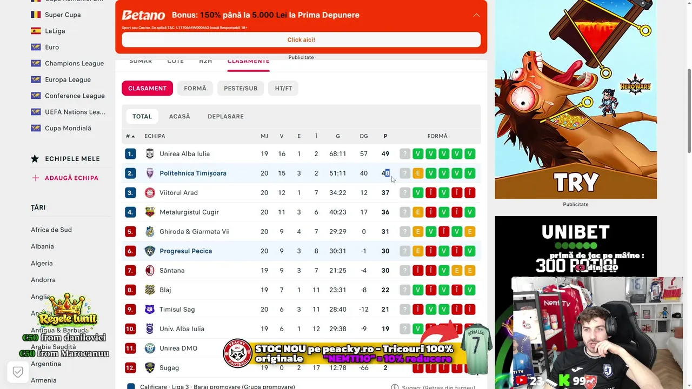Click Unirea DMO club crest
Viewport: 692px width, 389px height.
pos(150,348)
